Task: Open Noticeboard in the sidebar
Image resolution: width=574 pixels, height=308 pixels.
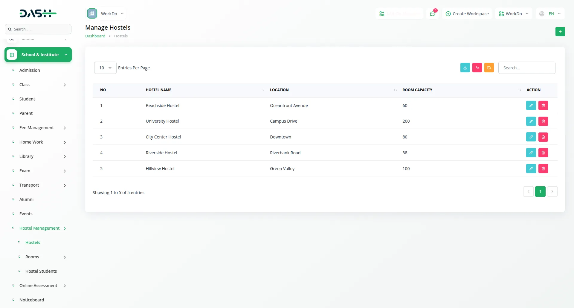Action: tap(32, 300)
